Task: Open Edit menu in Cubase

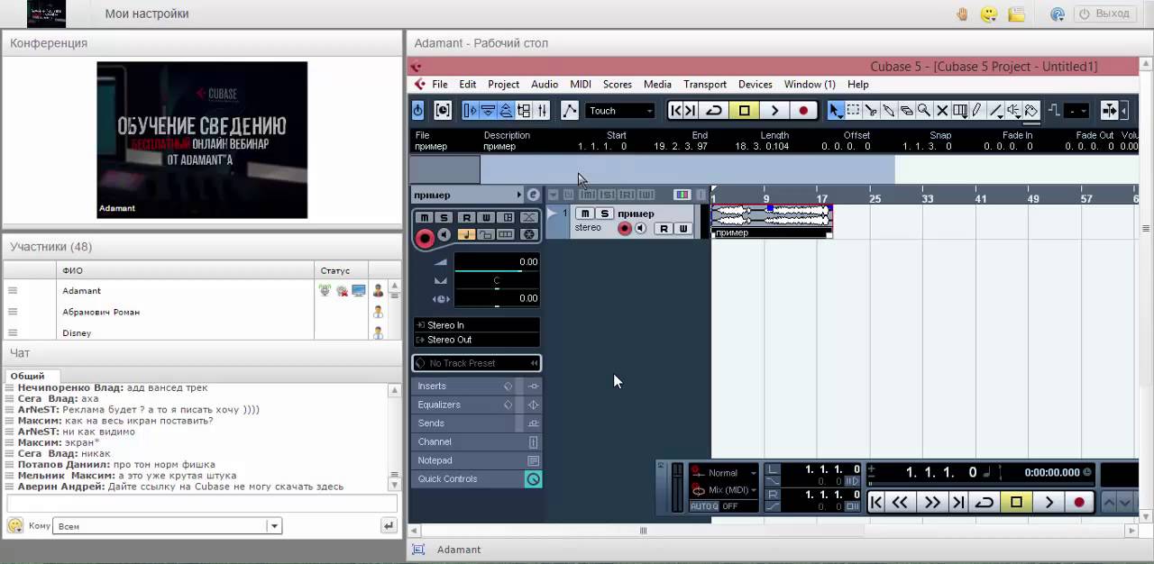Action: point(468,84)
